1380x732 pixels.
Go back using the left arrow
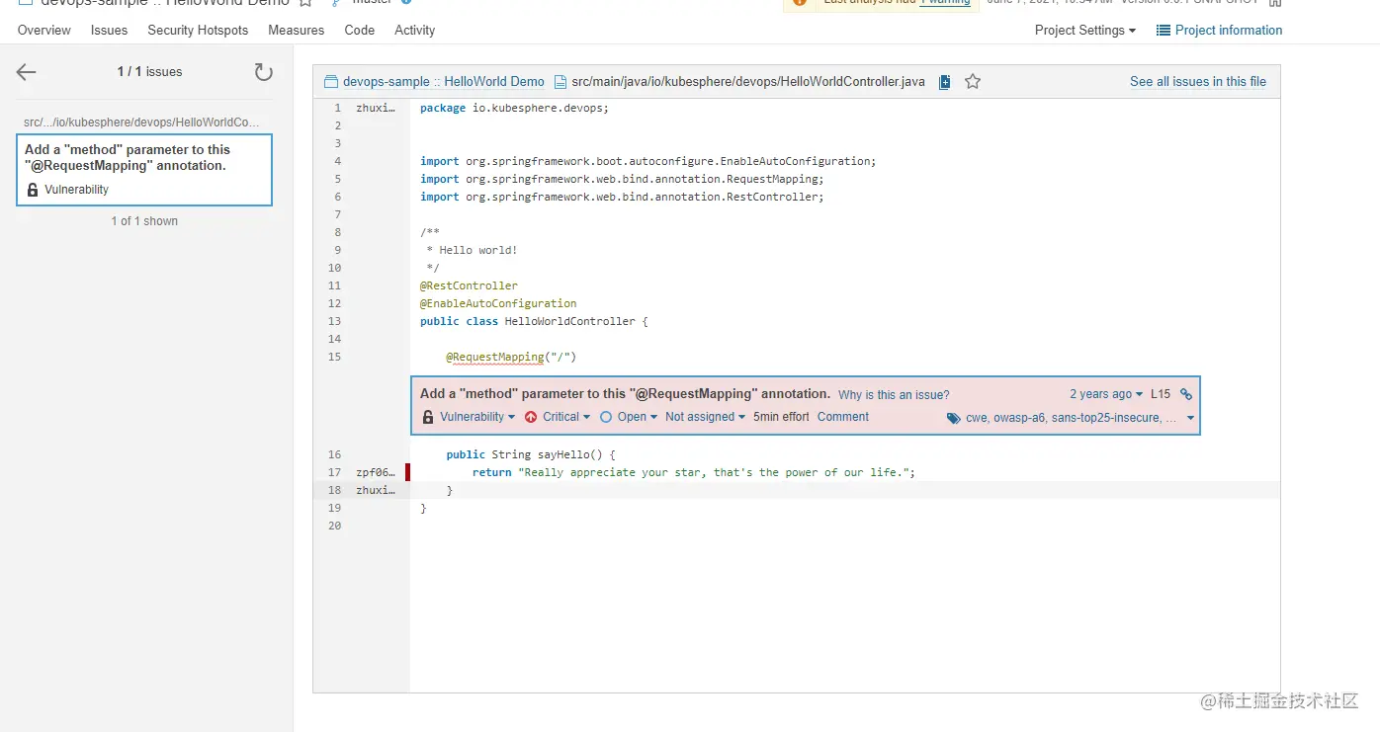click(26, 71)
